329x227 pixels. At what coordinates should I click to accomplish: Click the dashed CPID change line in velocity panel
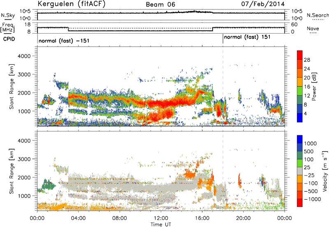coord(223,171)
